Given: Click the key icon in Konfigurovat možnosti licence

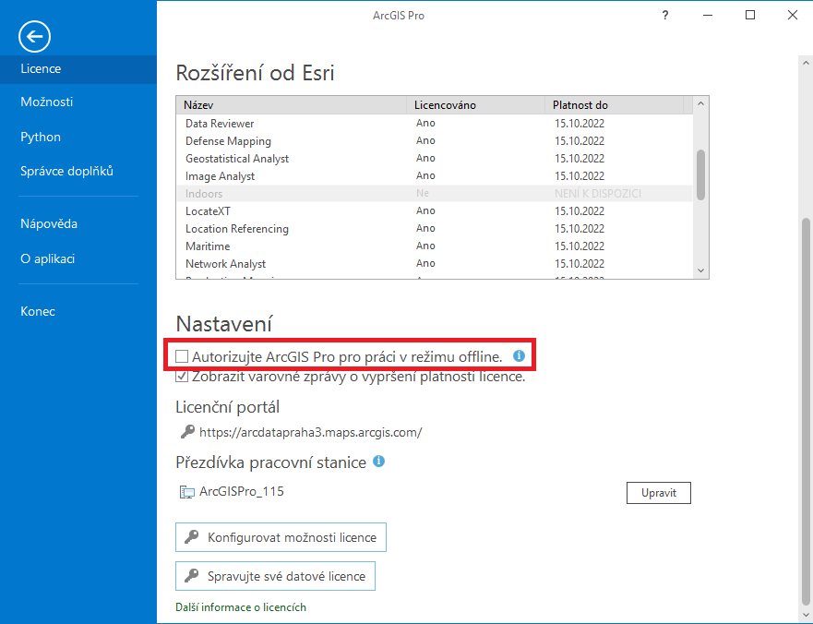Looking at the screenshot, I should [191, 537].
